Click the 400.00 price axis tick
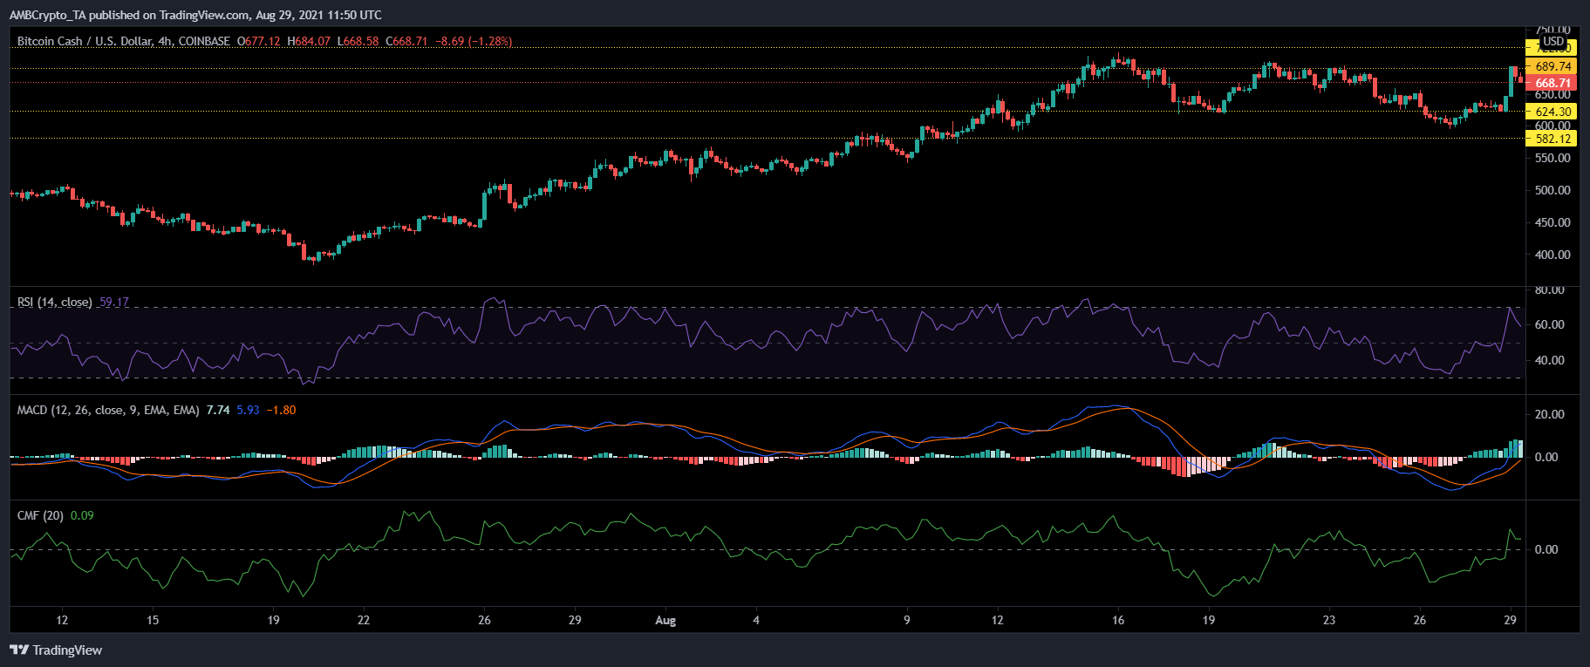The width and height of the screenshot is (1590, 667). [x=1553, y=255]
